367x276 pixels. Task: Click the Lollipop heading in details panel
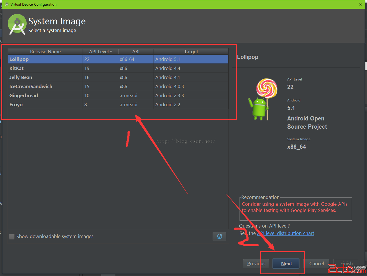click(x=248, y=57)
